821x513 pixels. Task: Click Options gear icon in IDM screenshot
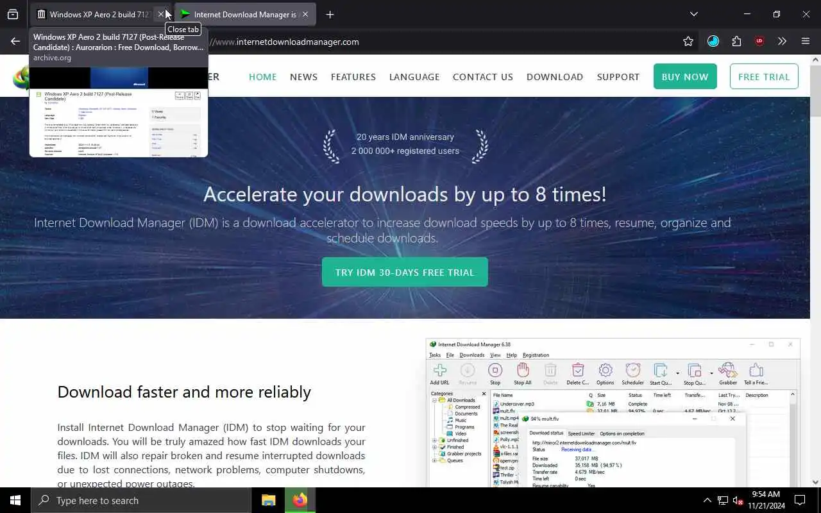tap(605, 374)
